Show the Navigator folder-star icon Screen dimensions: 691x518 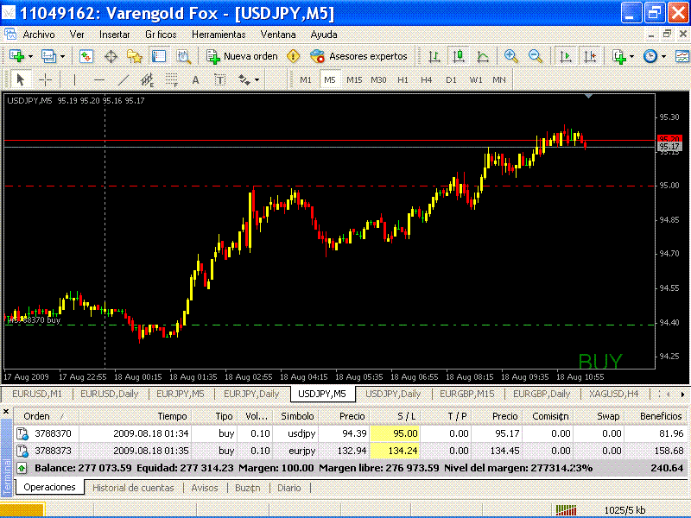135,56
